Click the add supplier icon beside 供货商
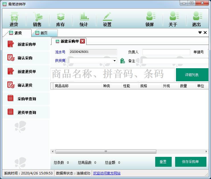 123,61
